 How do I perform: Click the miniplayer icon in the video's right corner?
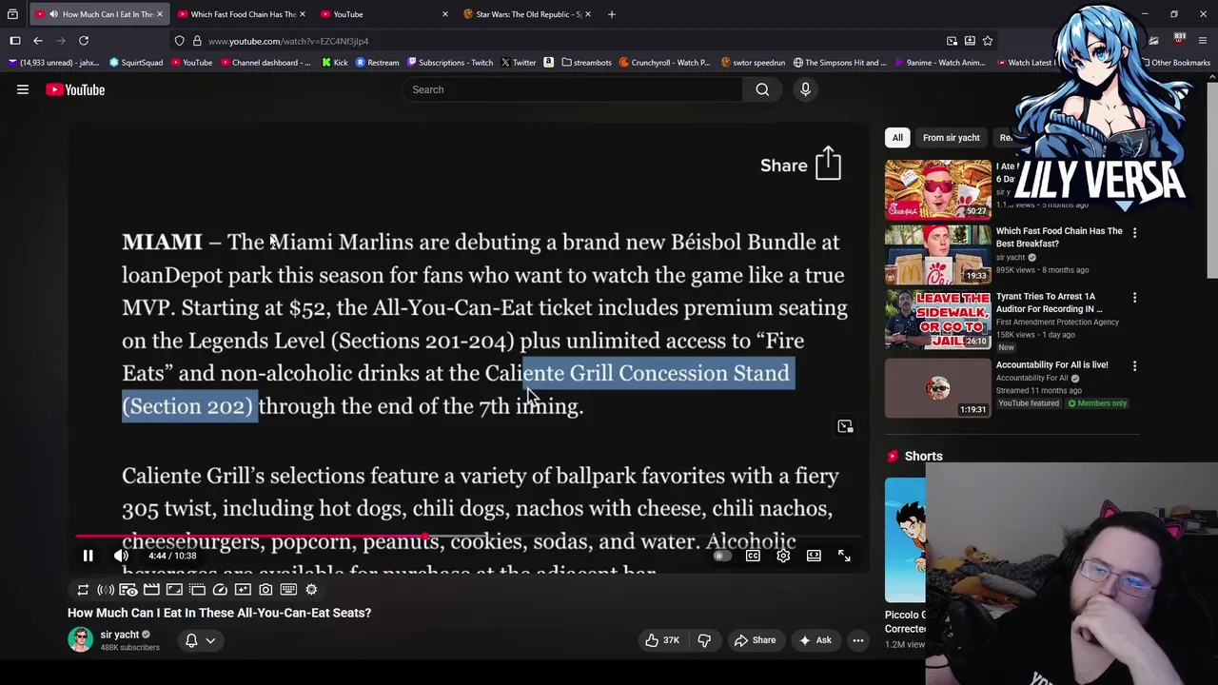click(x=845, y=426)
